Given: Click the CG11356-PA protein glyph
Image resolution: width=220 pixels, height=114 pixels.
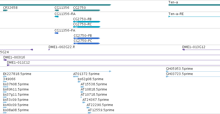Looking at the screenshot, I should [x=56, y=33].
